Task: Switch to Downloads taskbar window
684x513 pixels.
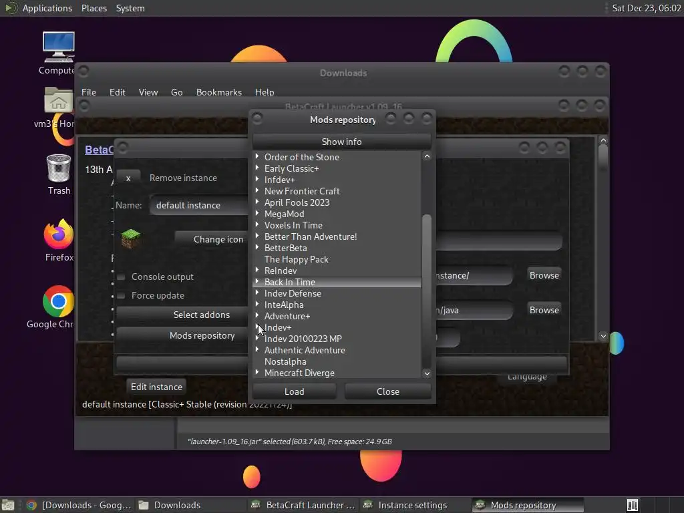Action: click(191, 505)
